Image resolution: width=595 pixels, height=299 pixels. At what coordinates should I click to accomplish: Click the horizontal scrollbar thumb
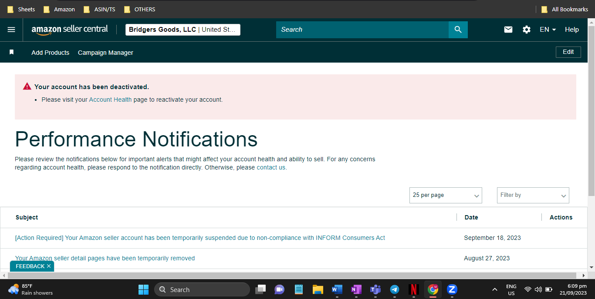(291, 276)
